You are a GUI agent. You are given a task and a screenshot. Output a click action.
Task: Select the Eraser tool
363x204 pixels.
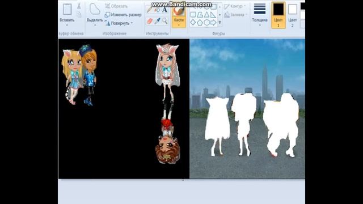150,21
